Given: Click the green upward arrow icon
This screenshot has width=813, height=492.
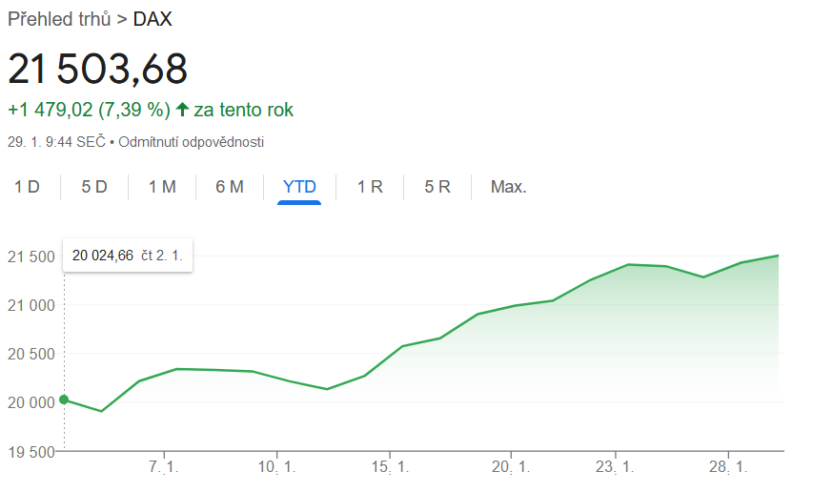Looking at the screenshot, I should click(x=183, y=111).
